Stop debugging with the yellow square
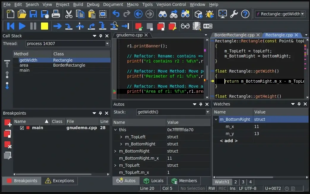The height and width of the screenshot is (194, 310). [x=45, y=26]
